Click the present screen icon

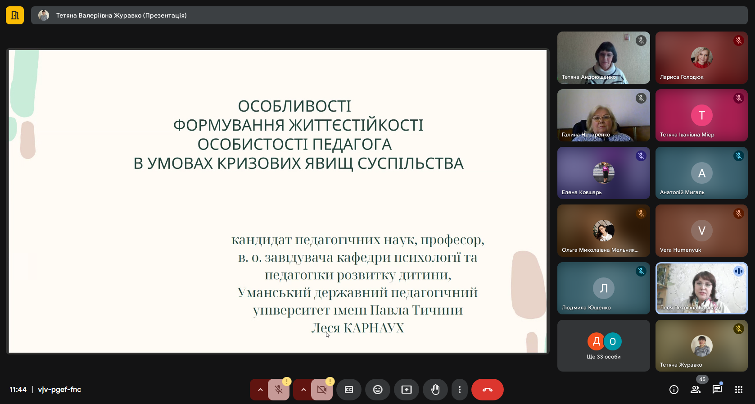coord(407,390)
